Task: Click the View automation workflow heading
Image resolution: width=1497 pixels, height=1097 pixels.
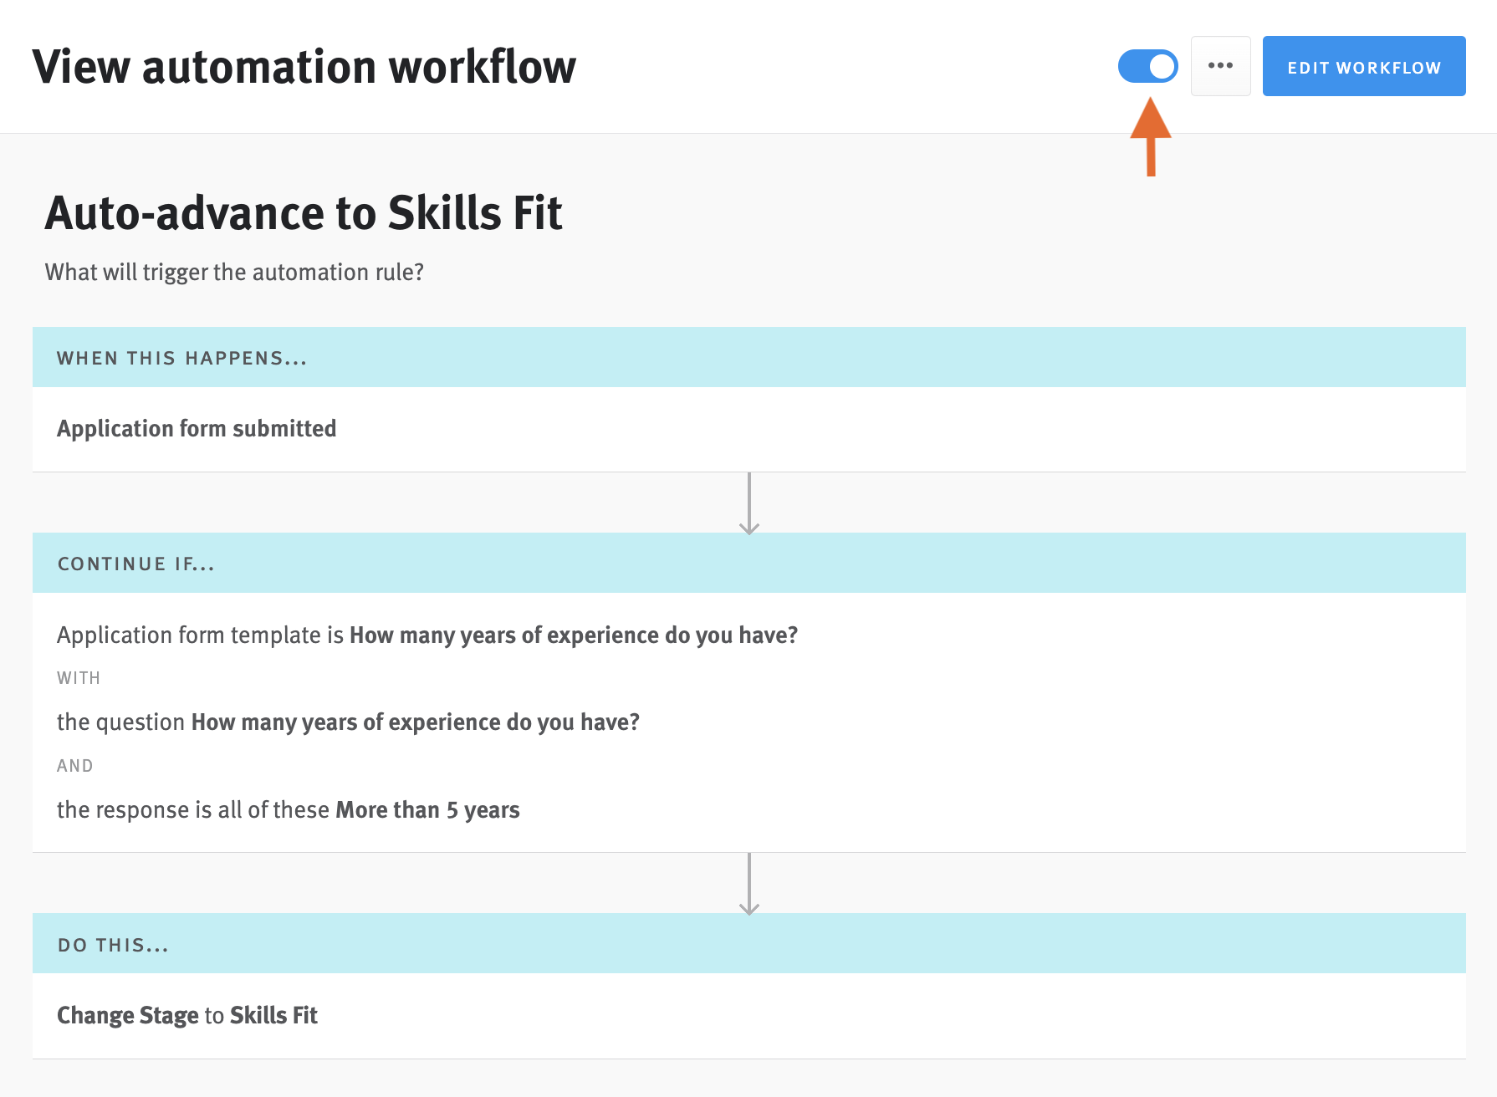Action: (x=304, y=66)
